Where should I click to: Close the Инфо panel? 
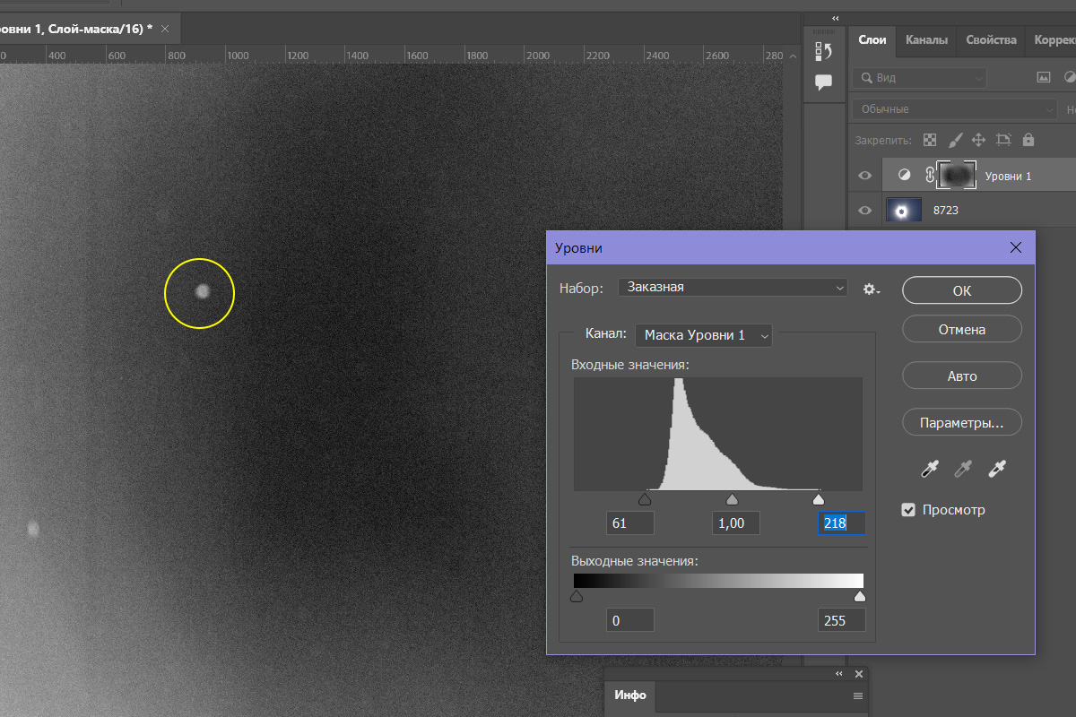point(859,674)
